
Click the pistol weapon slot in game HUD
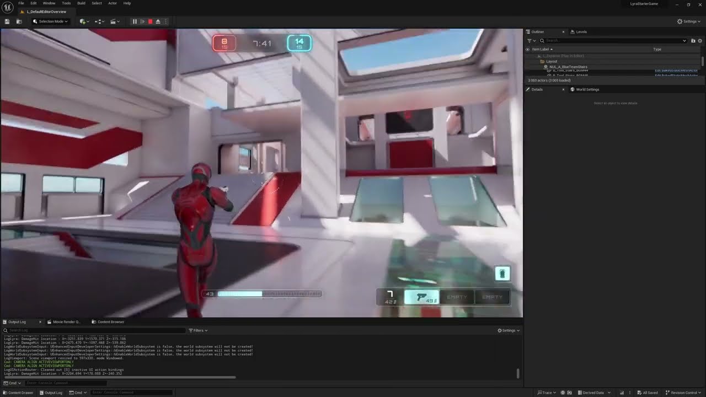click(x=422, y=297)
